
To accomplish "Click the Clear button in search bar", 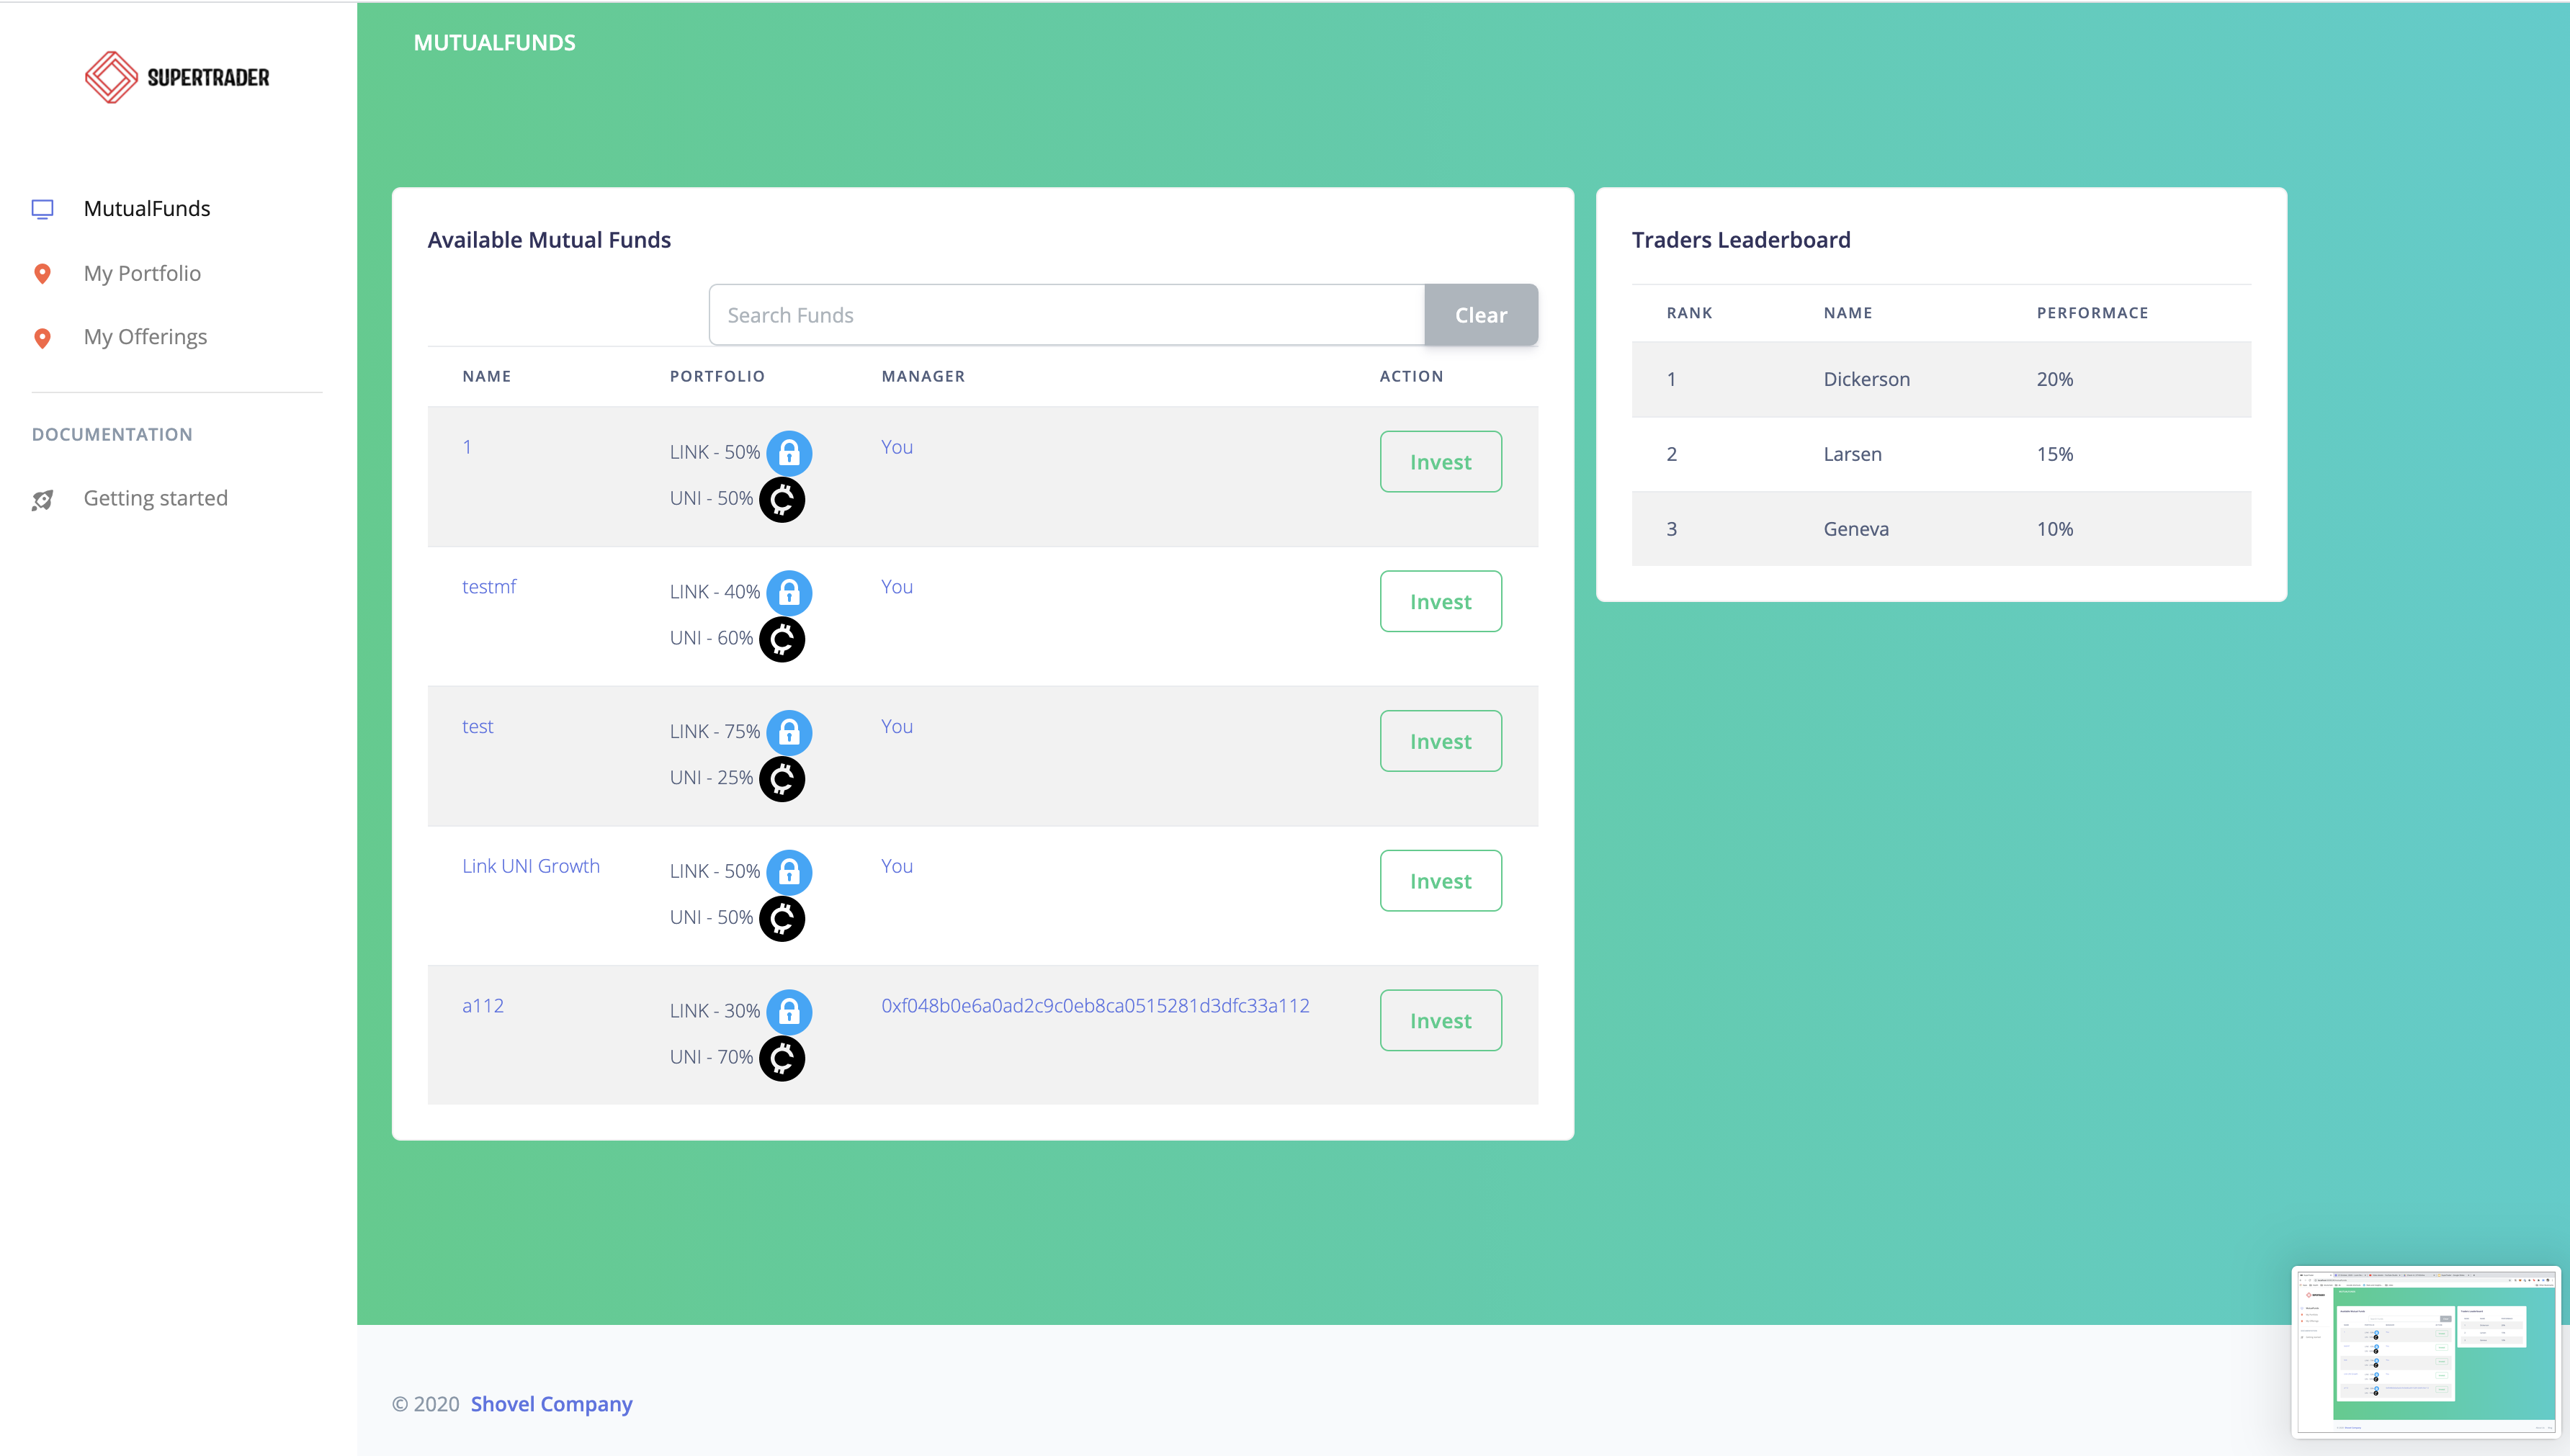I will coord(1481,314).
